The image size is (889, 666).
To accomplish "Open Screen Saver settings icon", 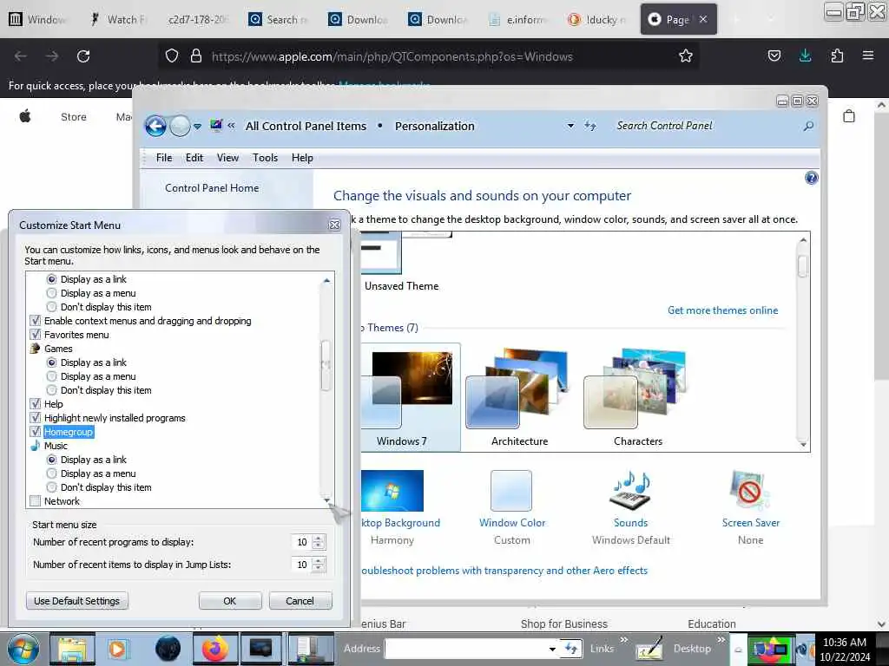I will click(x=750, y=491).
